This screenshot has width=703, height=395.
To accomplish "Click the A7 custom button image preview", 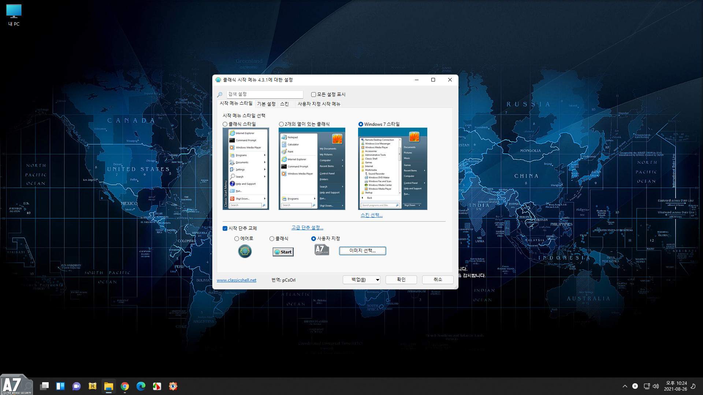I will point(322,250).
